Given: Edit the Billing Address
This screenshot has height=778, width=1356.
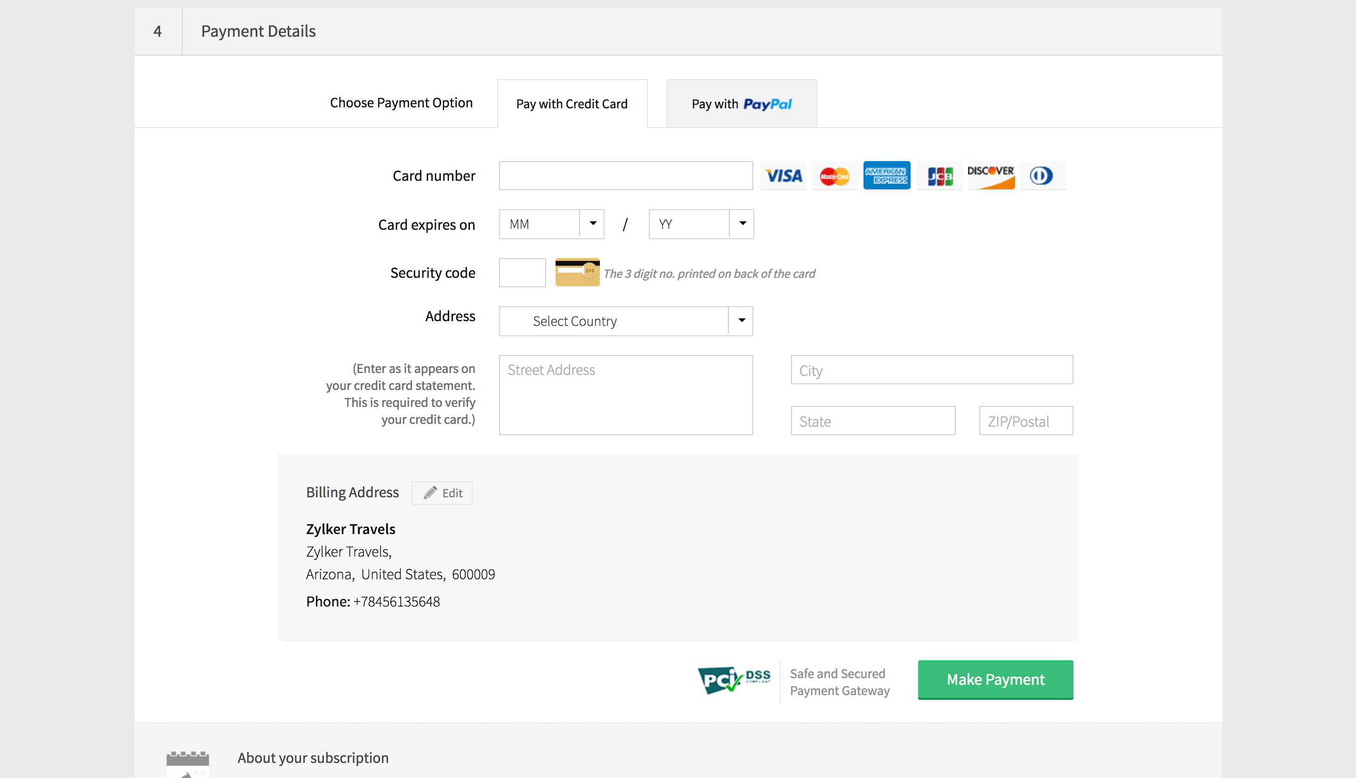Looking at the screenshot, I should [442, 493].
